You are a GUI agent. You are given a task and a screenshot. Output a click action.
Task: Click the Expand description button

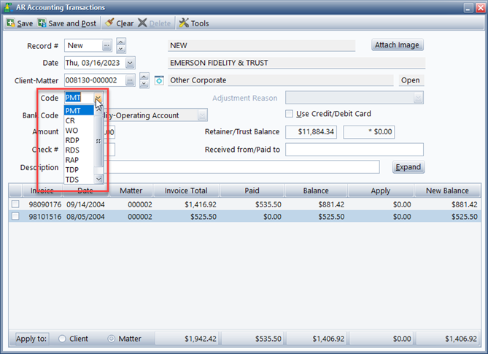[408, 167]
